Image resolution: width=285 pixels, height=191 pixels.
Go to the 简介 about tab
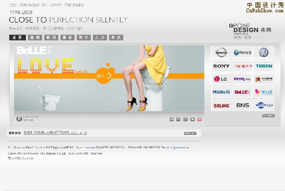point(84,38)
